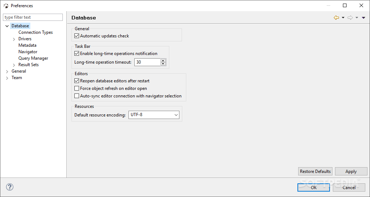The image size is (370, 197).
Task: Toggle Automatic updates check
Action: pos(77,36)
